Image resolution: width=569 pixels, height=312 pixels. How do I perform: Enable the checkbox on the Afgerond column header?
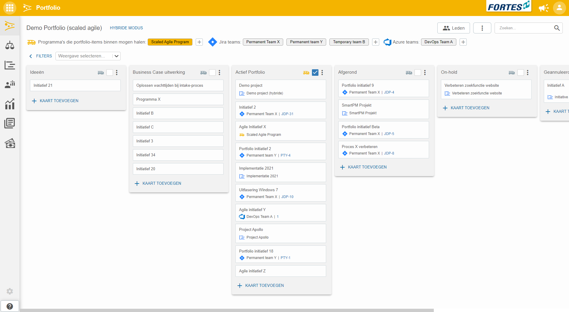[x=418, y=72]
